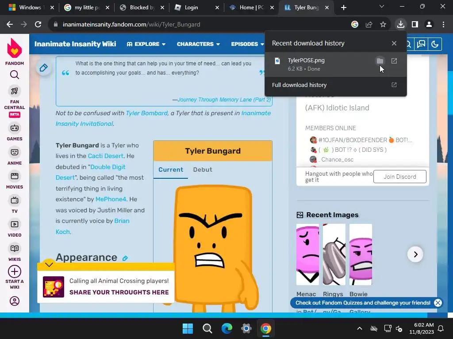
Task: Close the Recent download history popup
Action: click(394, 43)
